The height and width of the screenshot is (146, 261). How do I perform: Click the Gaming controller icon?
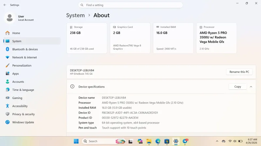8,98
